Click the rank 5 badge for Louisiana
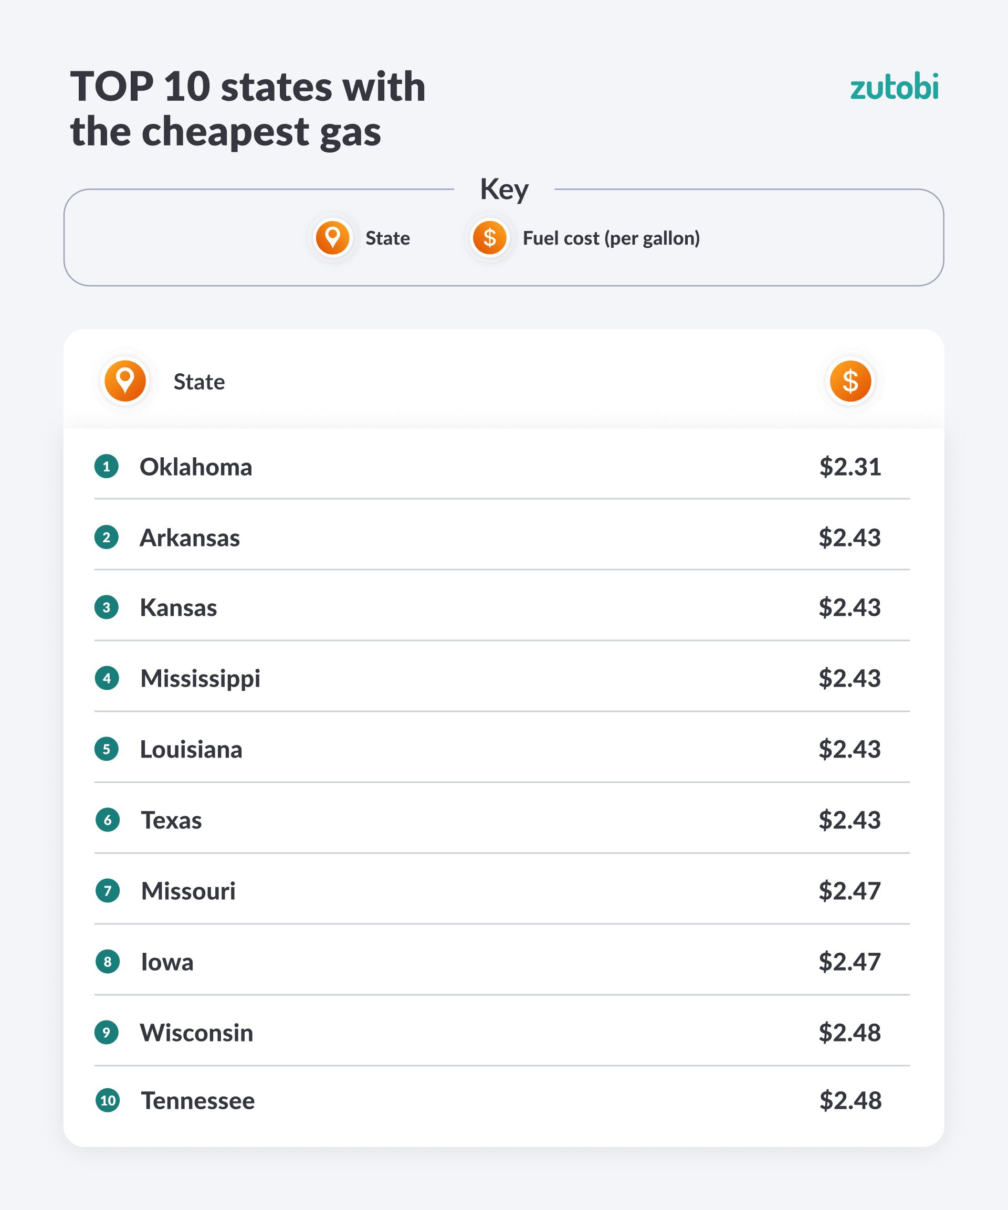 (107, 749)
